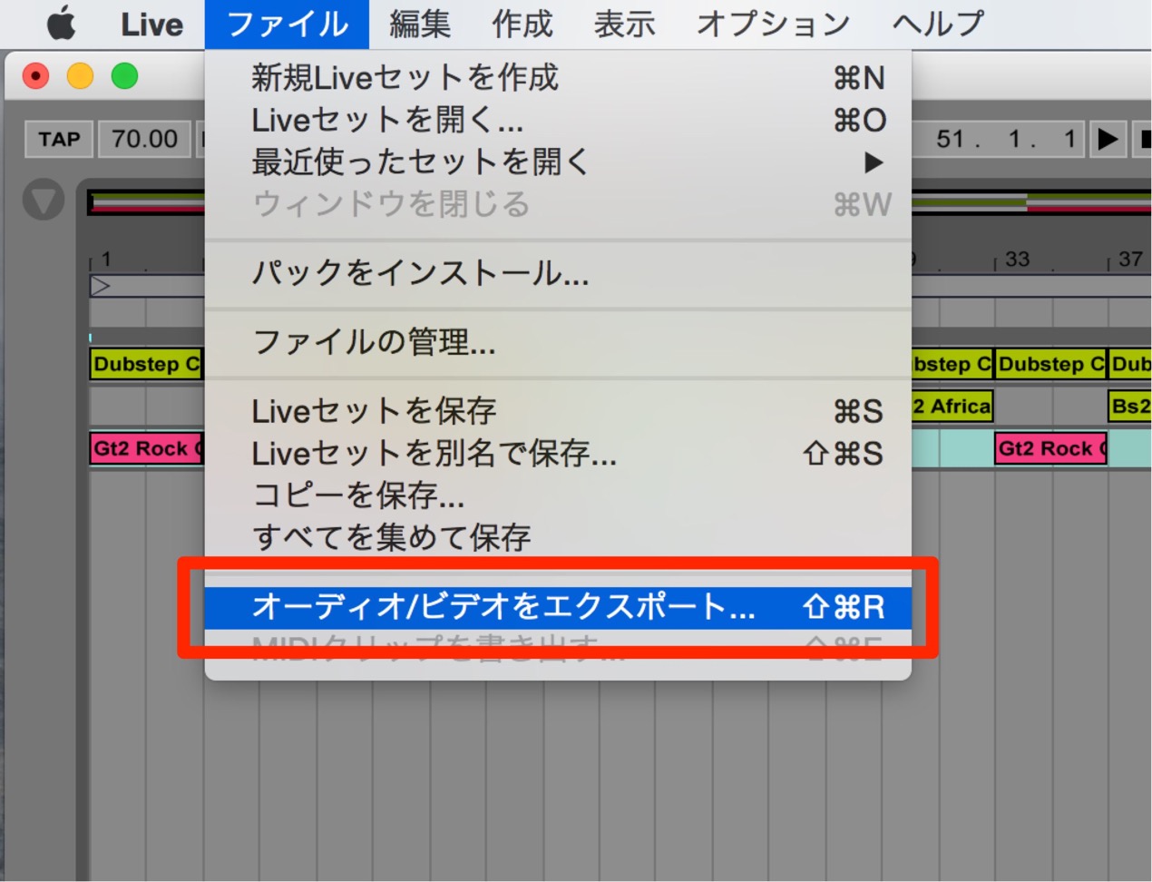Open the Live application menu
The image size is (1152, 882).
point(151,24)
